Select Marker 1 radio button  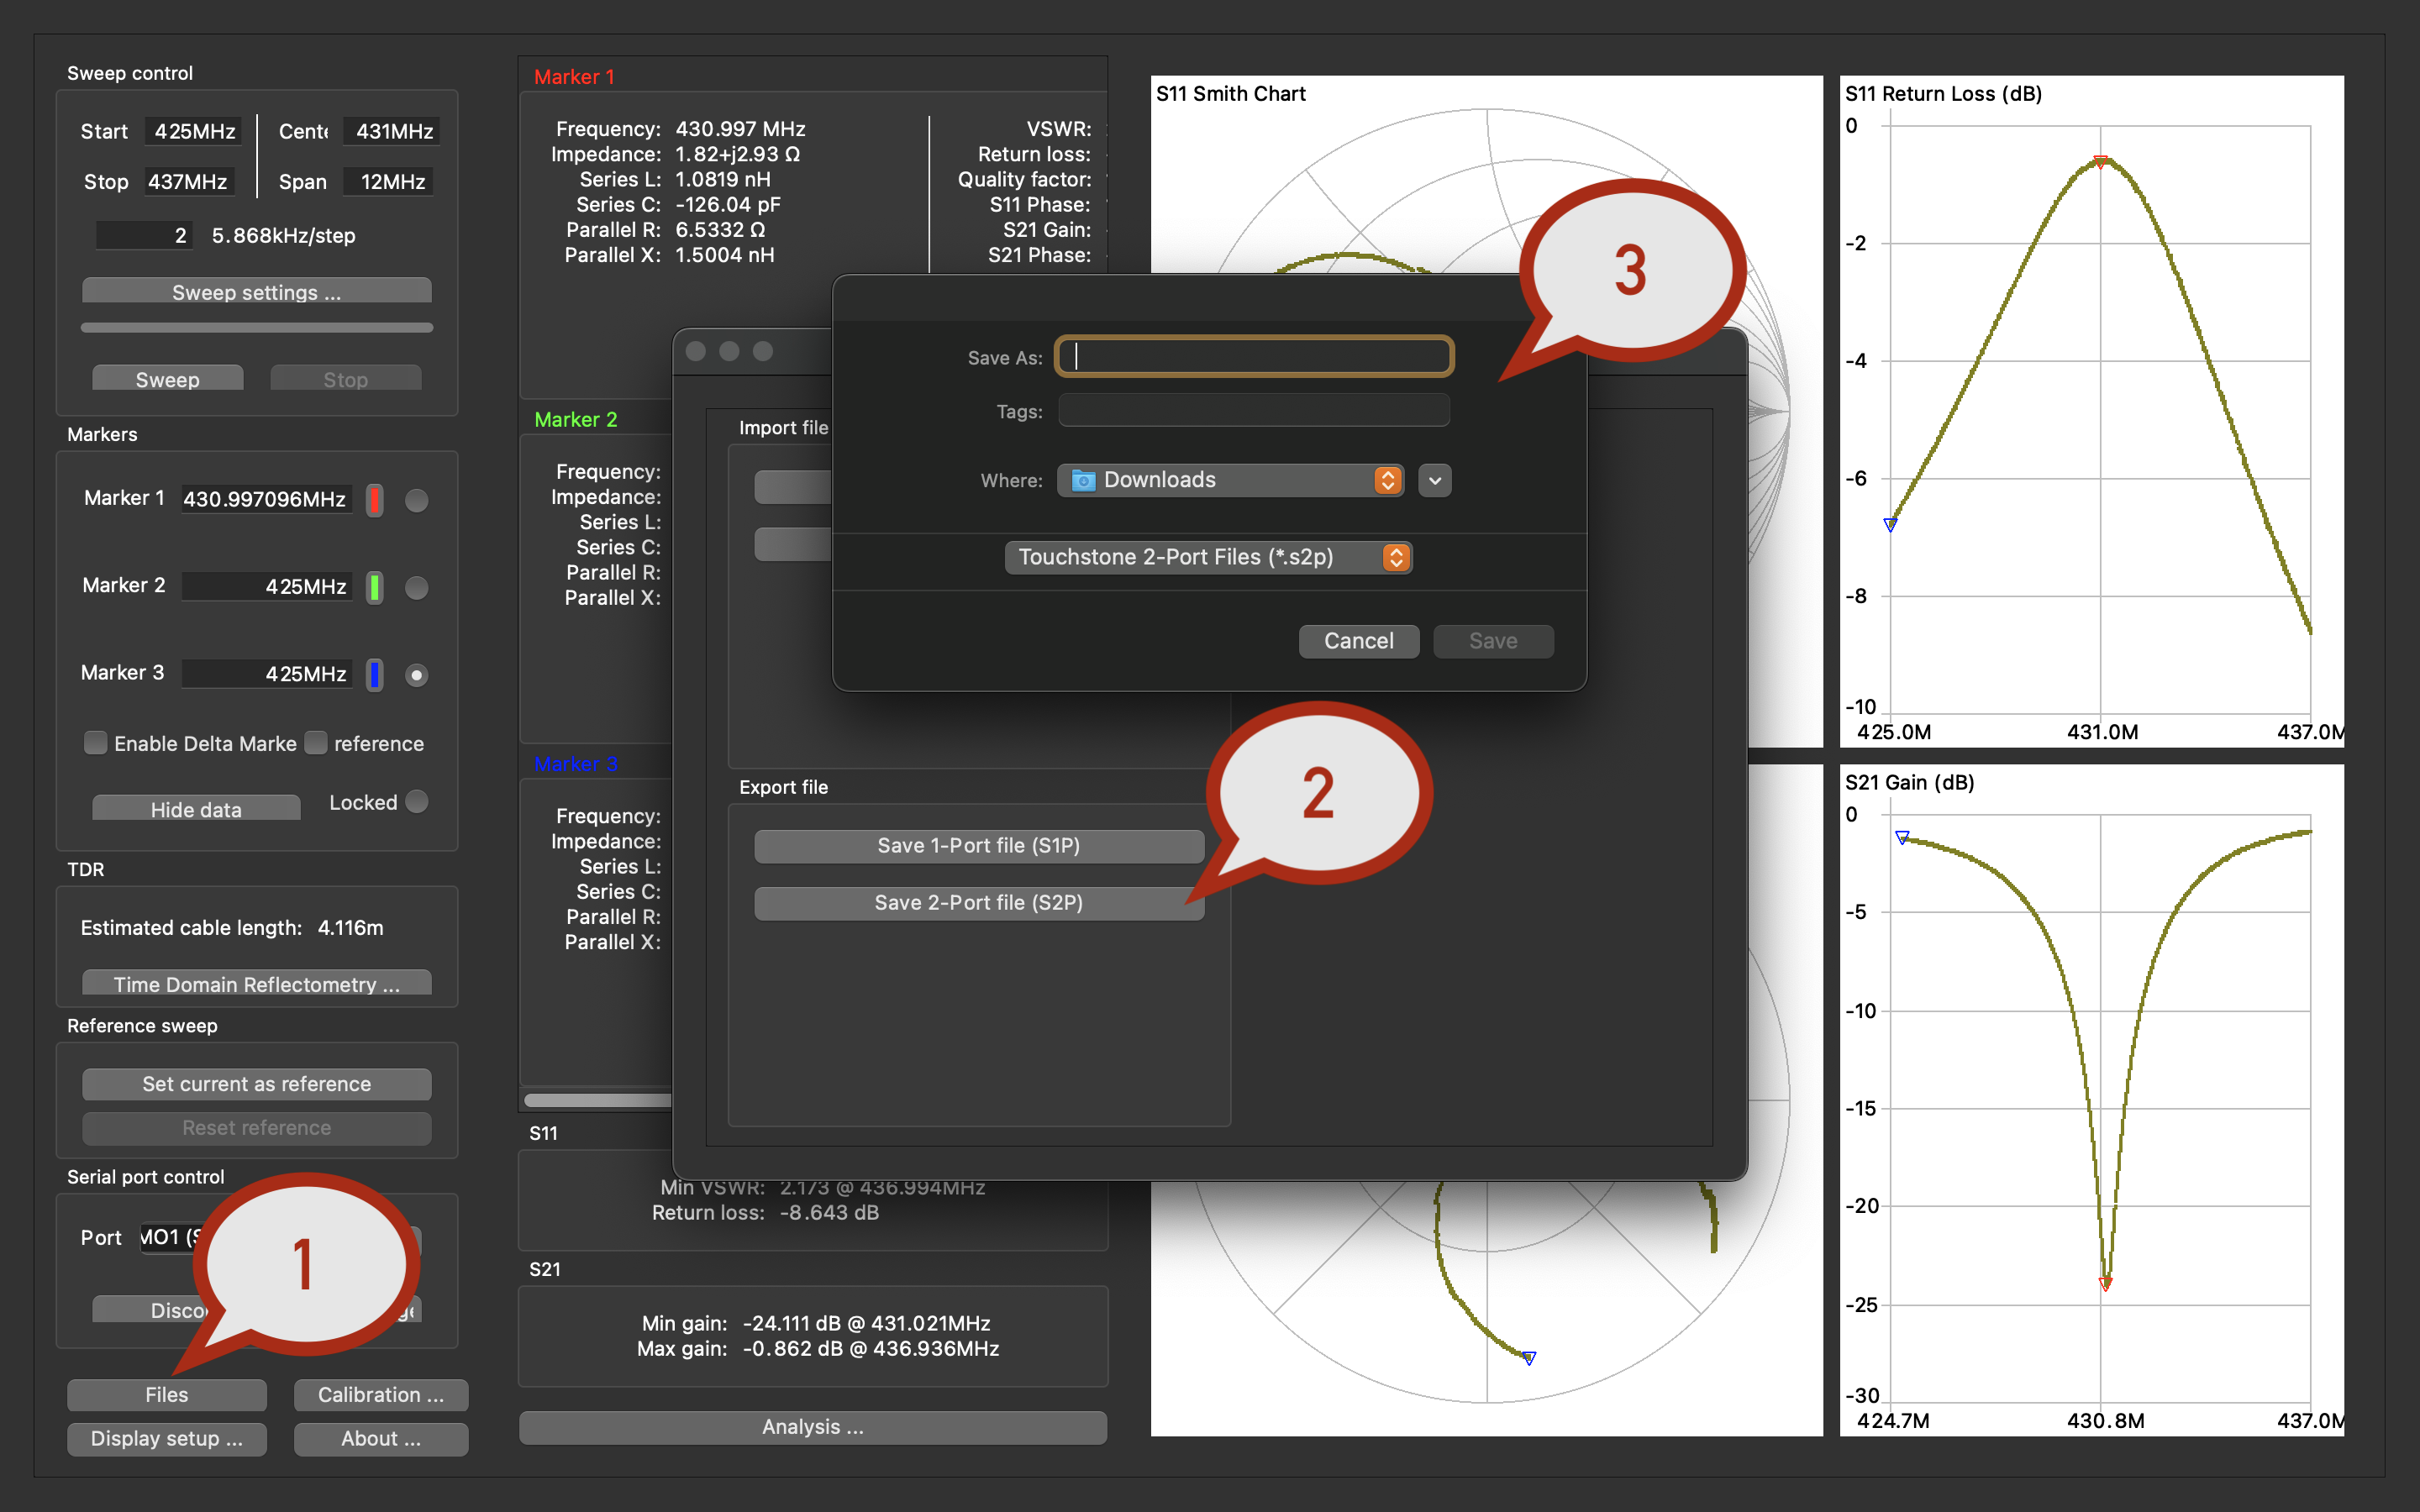pos(417,500)
